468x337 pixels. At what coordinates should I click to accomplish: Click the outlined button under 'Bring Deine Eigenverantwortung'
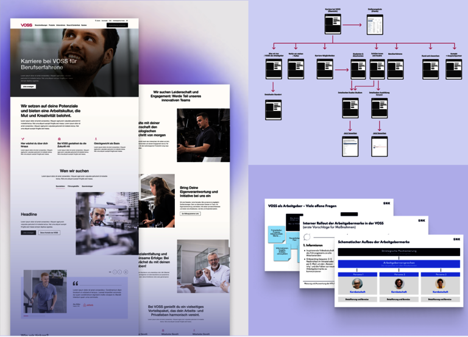[190, 214]
